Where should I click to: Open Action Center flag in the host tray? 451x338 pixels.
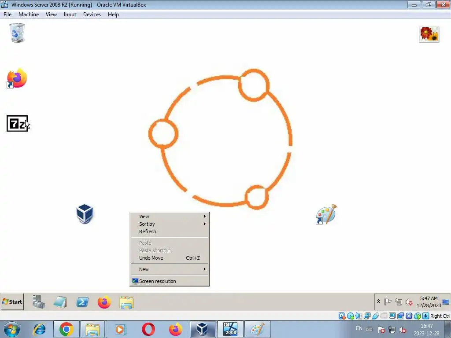coord(381,330)
